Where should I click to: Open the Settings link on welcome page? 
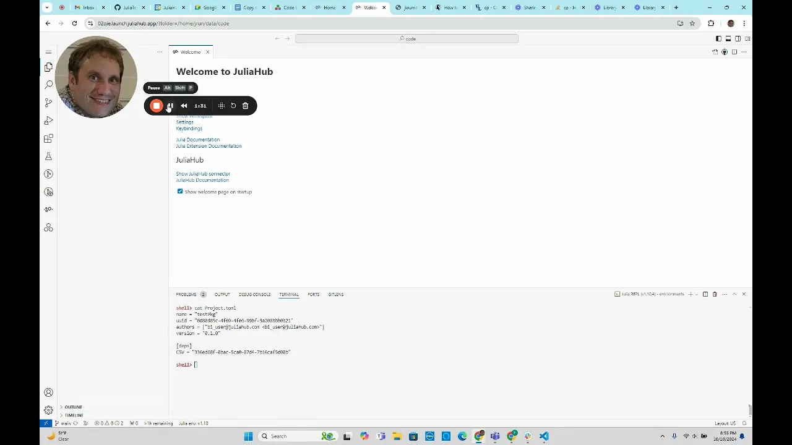pyautogui.click(x=184, y=122)
